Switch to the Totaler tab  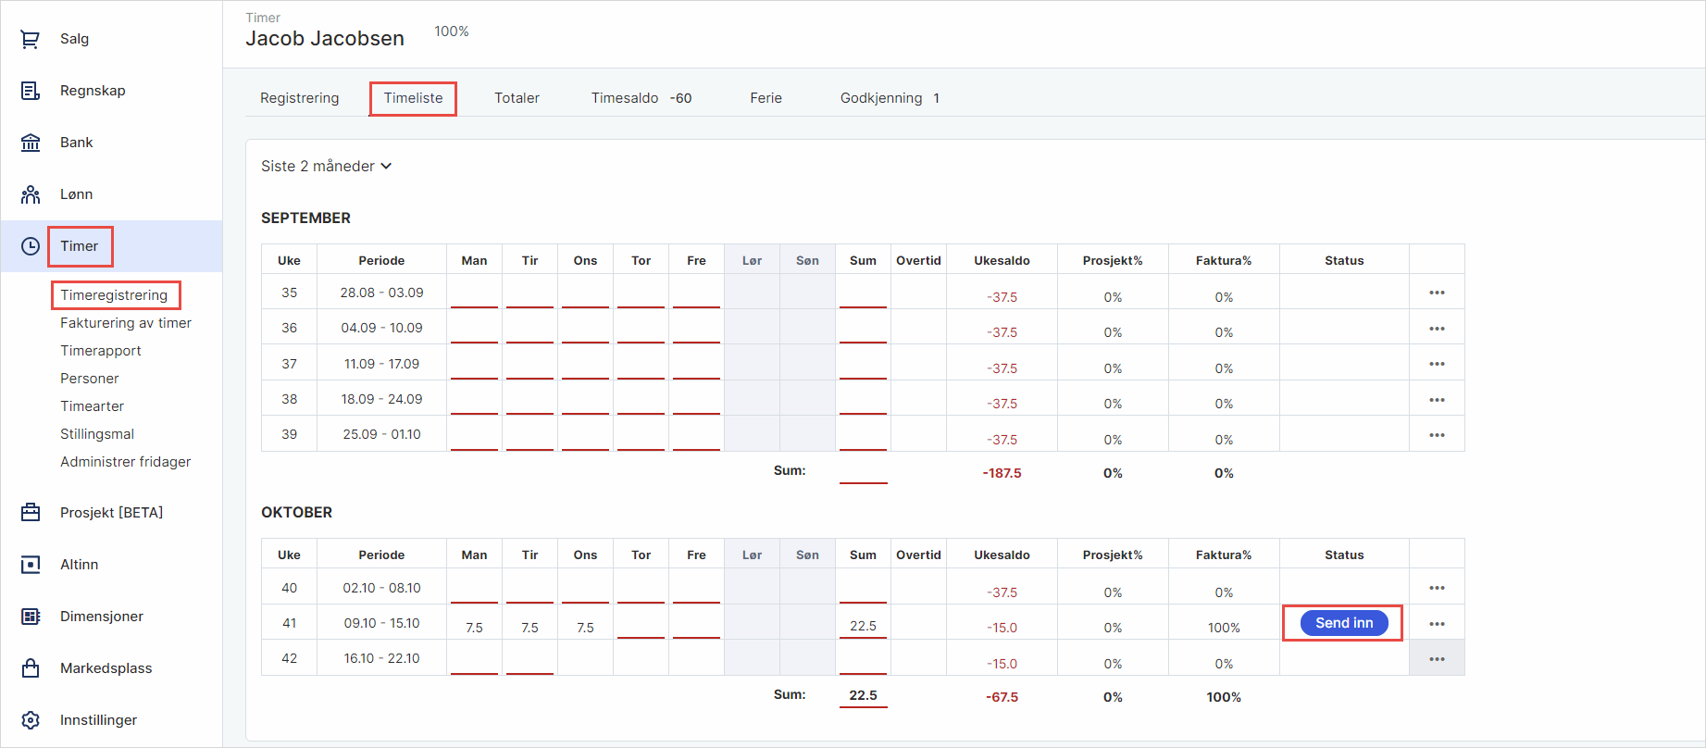[x=517, y=98]
